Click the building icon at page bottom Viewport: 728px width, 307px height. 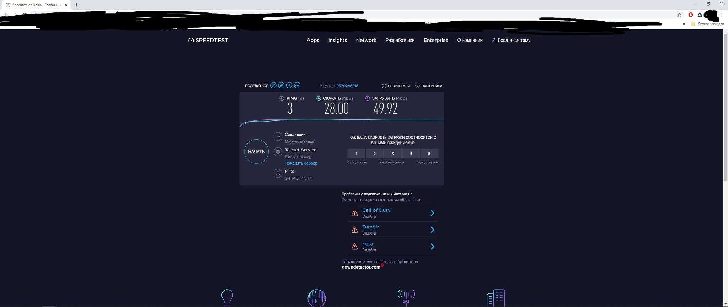pyautogui.click(x=496, y=298)
